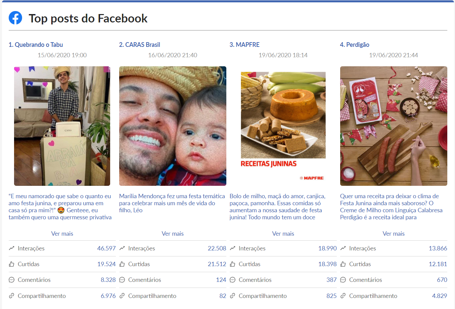Open the '1. Quebrando o Tabu' page link
This screenshot has width=455, height=309.
pyautogui.click(x=36, y=45)
